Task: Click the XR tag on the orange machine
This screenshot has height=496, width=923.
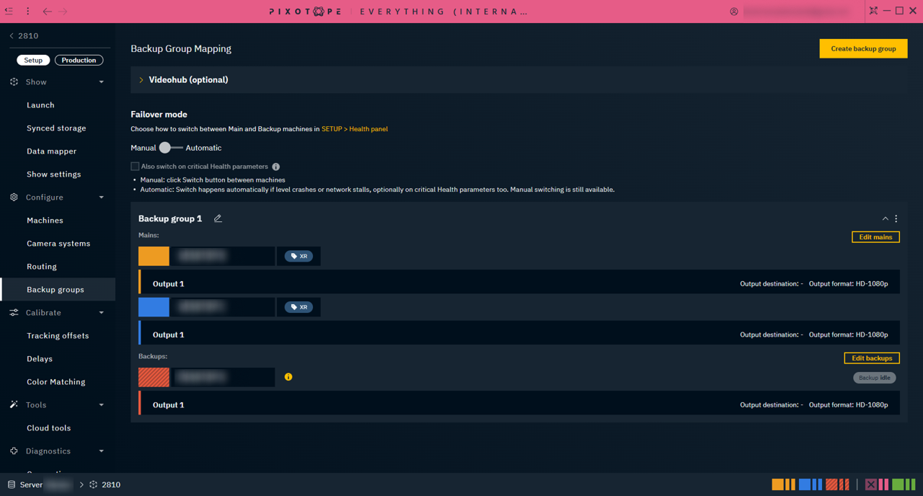Action: click(x=299, y=256)
